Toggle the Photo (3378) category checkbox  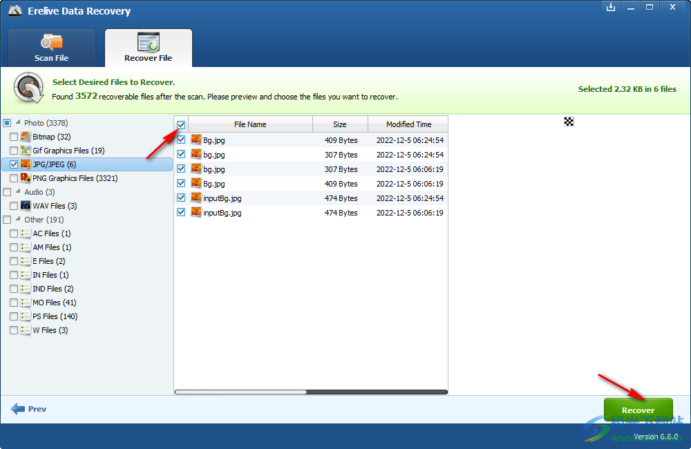(7, 123)
